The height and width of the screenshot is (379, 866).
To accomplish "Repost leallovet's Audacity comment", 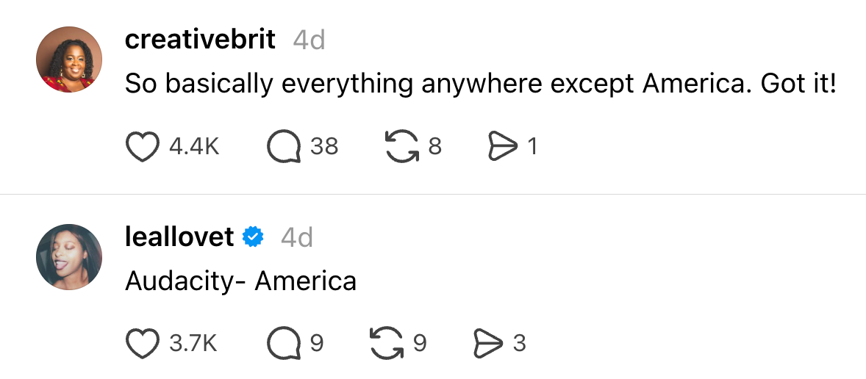I will 387,343.
